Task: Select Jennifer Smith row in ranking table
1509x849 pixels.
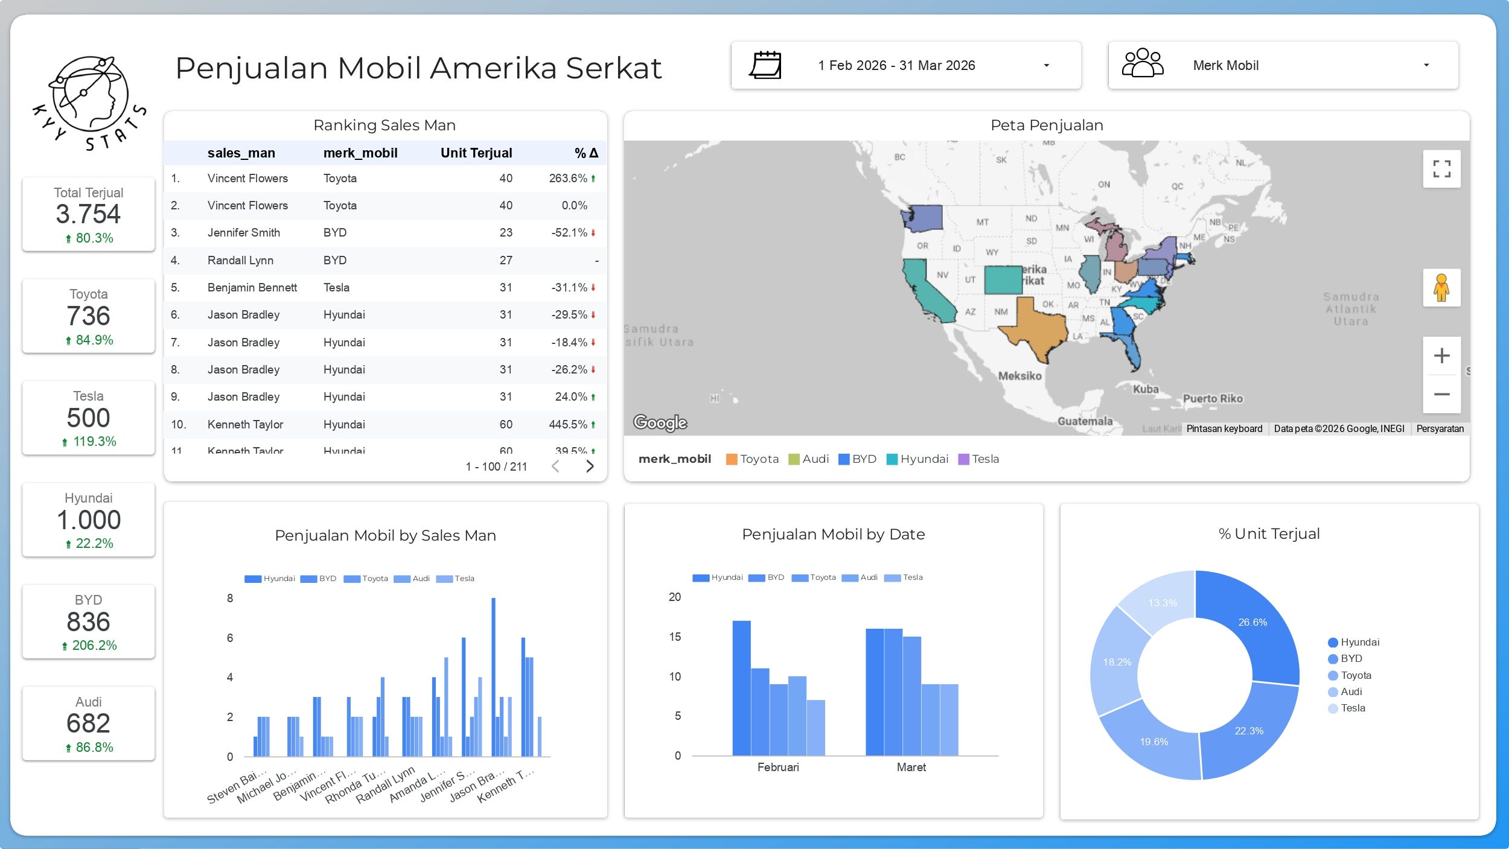Action: pyautogui.click(x=385, y=233)
